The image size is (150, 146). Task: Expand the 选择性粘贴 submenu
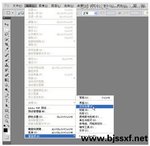pos(50,41)
